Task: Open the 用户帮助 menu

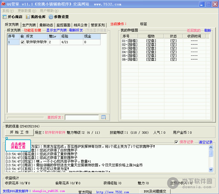Action: [x=49, y=11]
